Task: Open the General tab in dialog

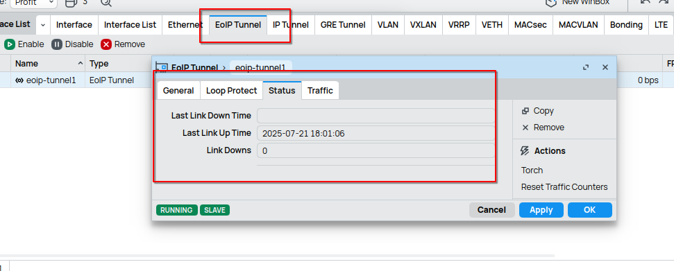Action: click(x=178, y=91)
